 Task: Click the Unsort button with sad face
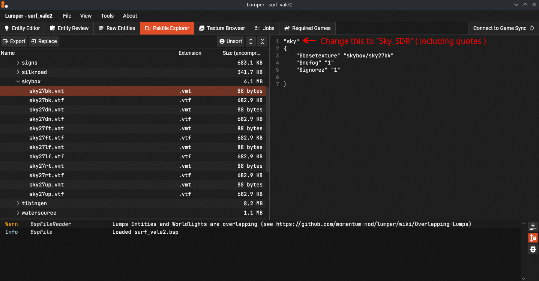pyautogui.click(x=231, y=41)
